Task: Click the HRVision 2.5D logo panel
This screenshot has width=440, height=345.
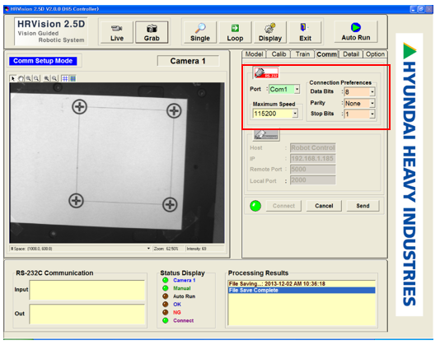Action: [51, 31]
